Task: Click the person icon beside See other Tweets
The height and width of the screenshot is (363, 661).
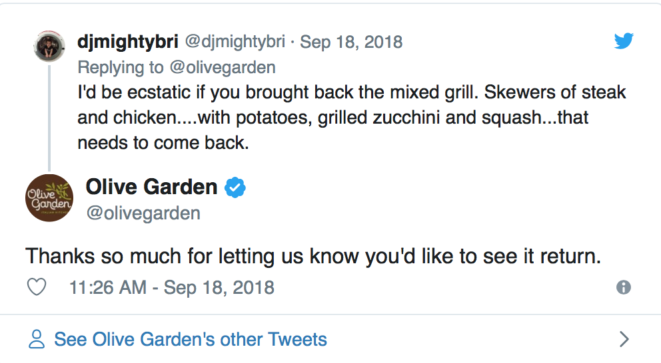Action: click(x=37, y=340)
